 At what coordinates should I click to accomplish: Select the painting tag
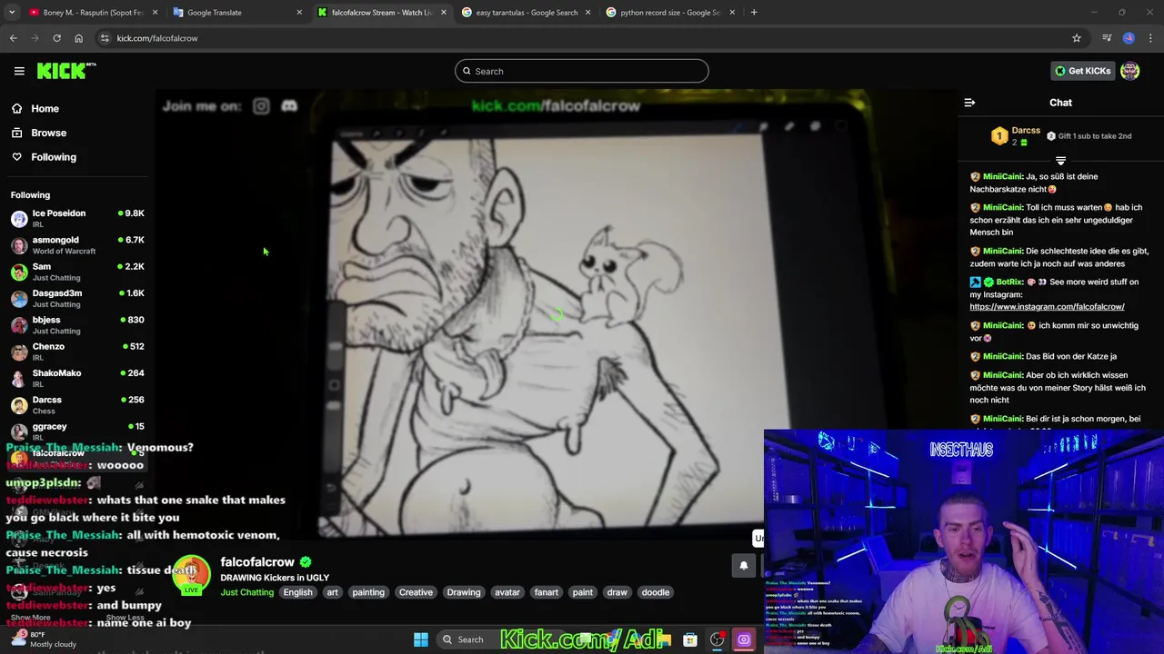tap(368, 592)
